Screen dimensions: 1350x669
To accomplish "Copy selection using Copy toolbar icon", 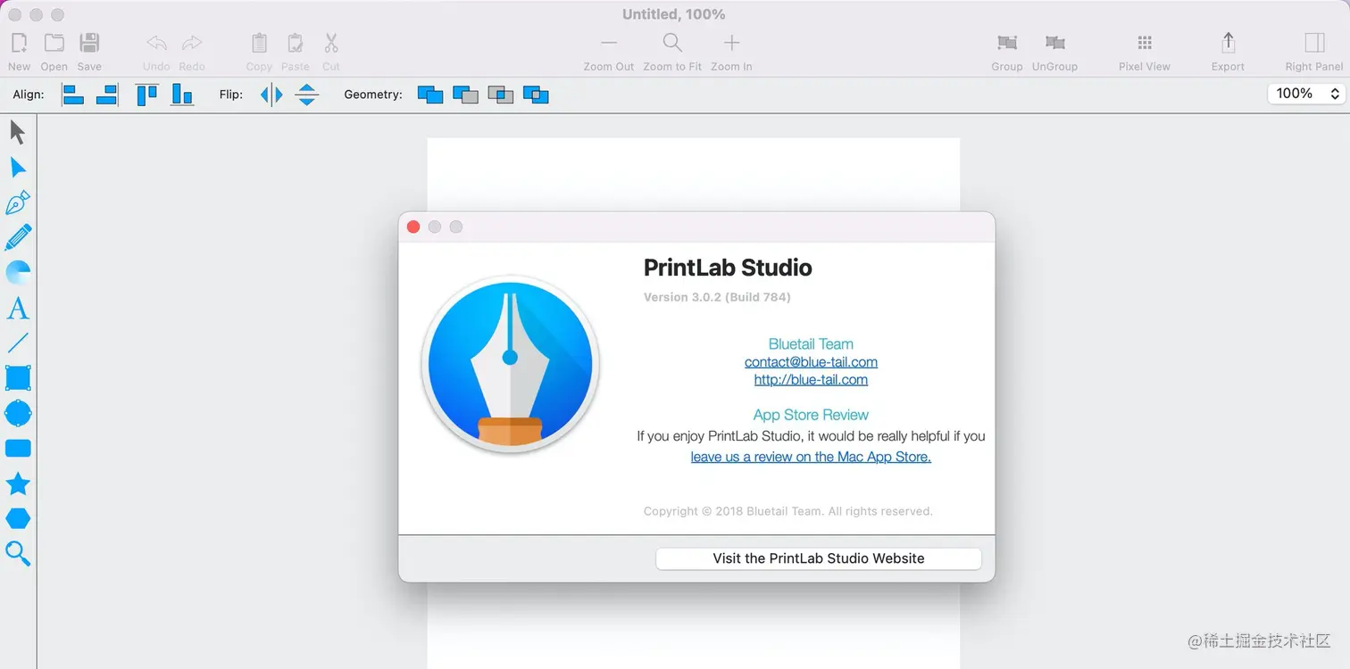I will [x=259, y=43].
